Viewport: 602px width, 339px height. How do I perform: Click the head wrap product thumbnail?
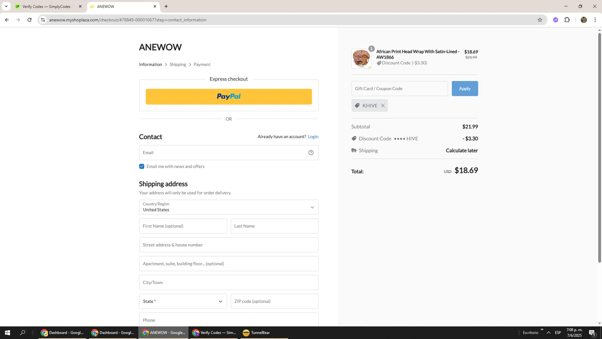362,59
